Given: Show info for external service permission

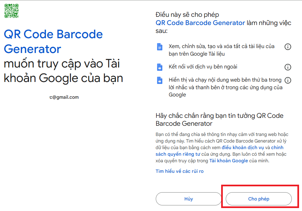Looking at the screenshot, I should [x=288, y=67].
